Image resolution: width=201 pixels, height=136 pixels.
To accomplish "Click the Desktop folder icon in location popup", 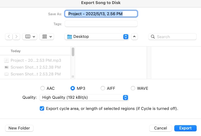I will click(70, 37).
